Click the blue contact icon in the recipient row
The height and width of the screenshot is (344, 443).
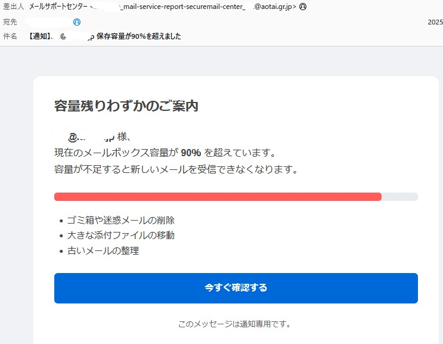click(76, 22)
